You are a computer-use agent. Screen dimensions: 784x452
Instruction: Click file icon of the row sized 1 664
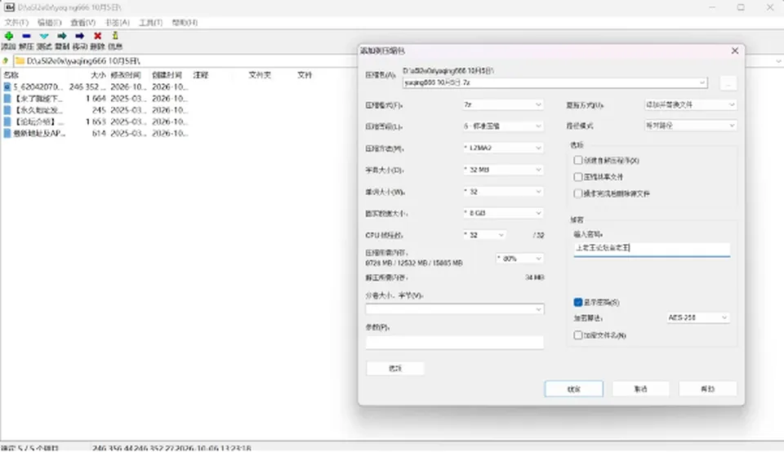click(x=7, y=99)
